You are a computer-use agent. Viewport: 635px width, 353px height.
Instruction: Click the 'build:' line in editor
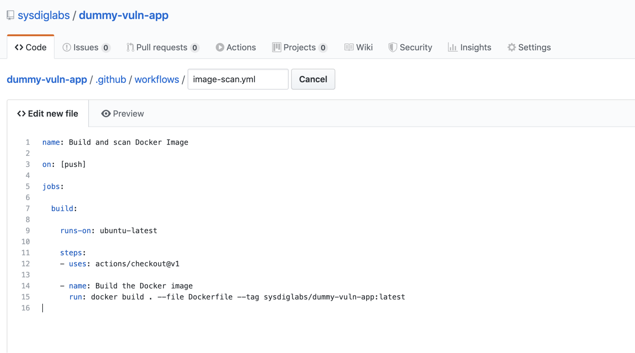point(64,209)
